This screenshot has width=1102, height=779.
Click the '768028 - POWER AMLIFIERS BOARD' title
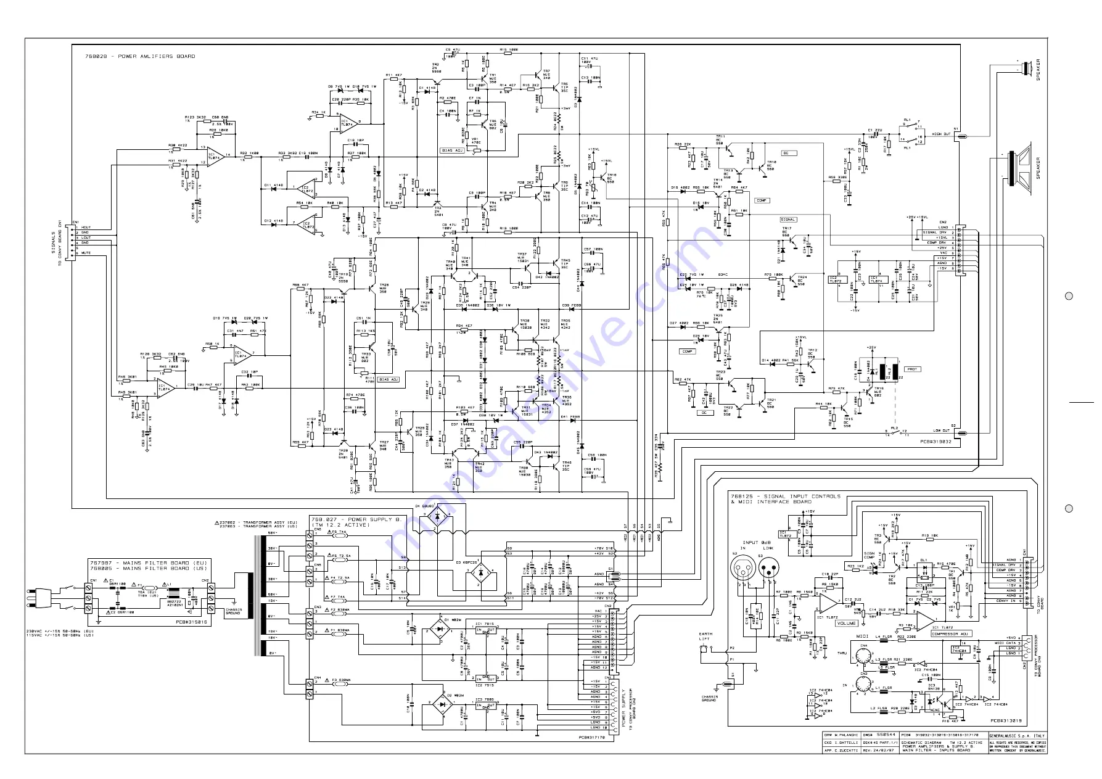pyautogui.click(x=140, y=56)
